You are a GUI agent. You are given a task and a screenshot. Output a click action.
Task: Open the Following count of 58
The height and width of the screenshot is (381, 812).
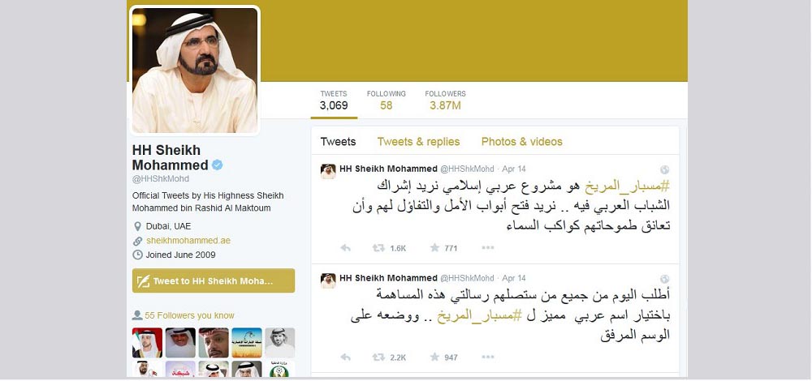[387, 101]
